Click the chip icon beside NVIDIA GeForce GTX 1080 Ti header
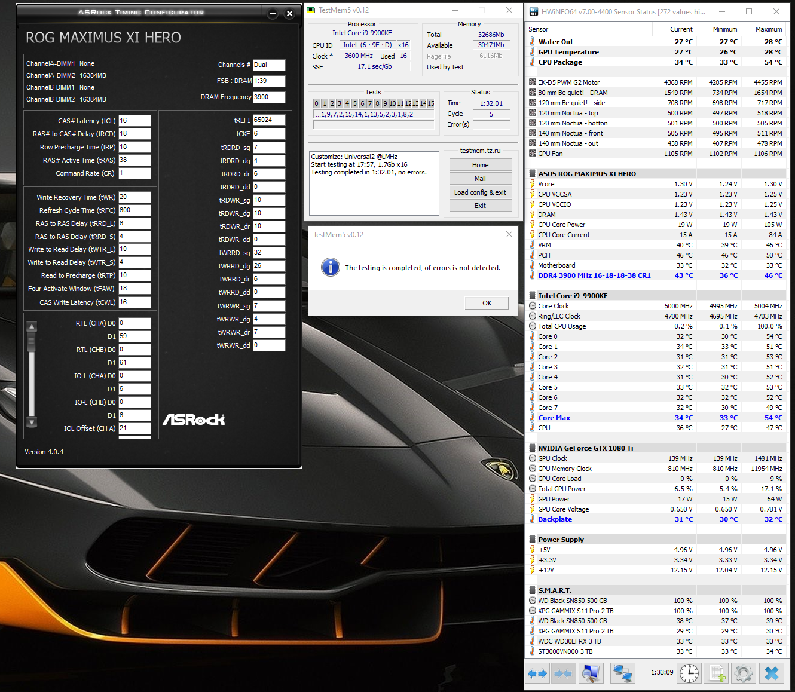The width and height of the screenshot is (795, 692). (x=533, y=448)
